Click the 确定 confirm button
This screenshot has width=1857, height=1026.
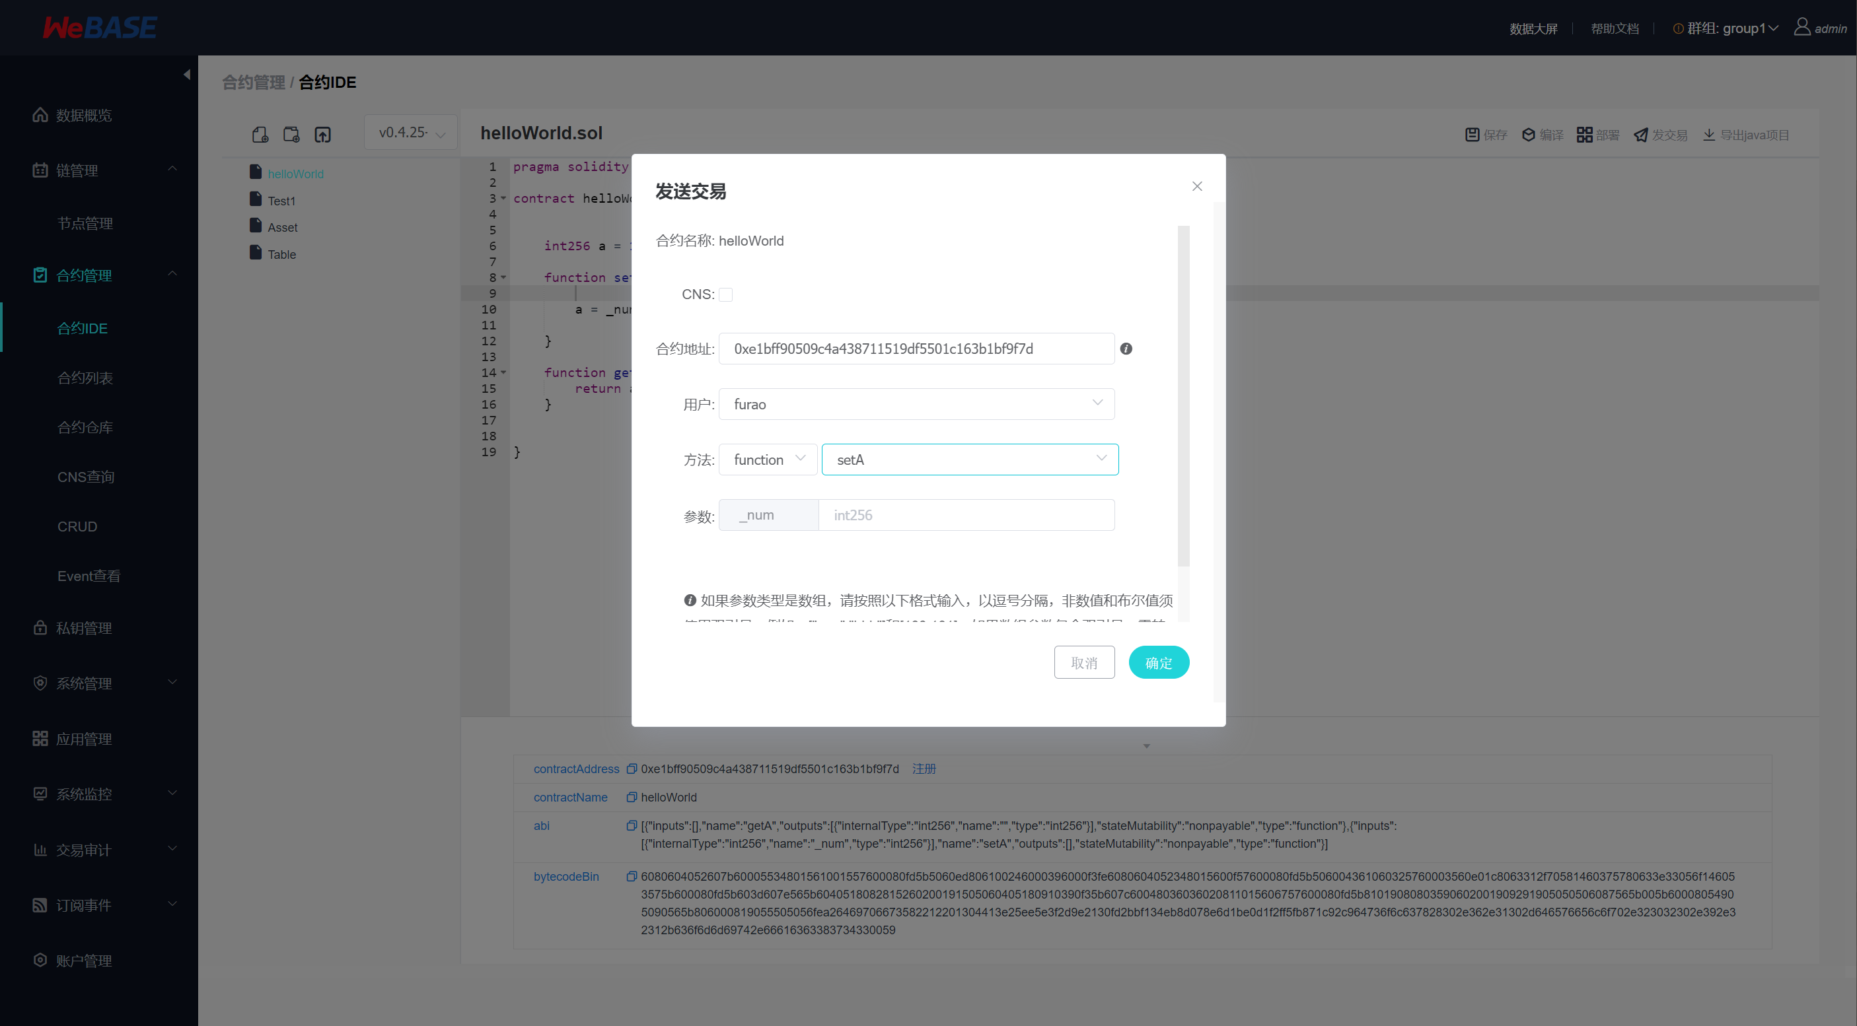click(1158, 662)
